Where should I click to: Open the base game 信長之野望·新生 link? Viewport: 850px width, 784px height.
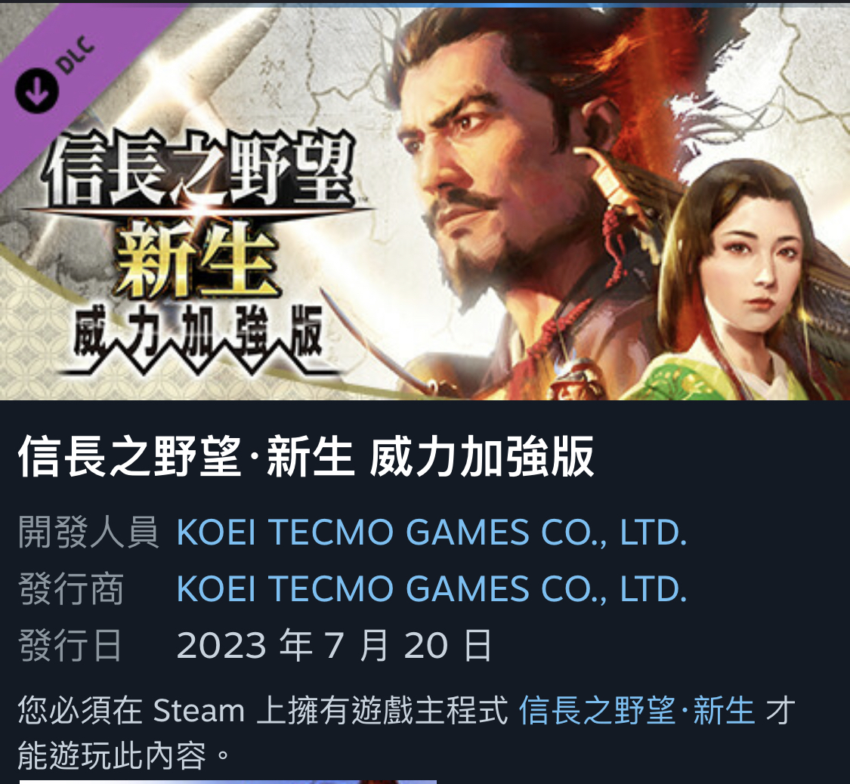(637, 710)
